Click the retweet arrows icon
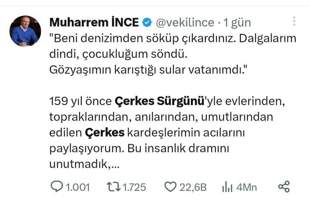Image resolution: width=310 pixels, height=202 pixels. pyautogui.click(x=114, y=187)
